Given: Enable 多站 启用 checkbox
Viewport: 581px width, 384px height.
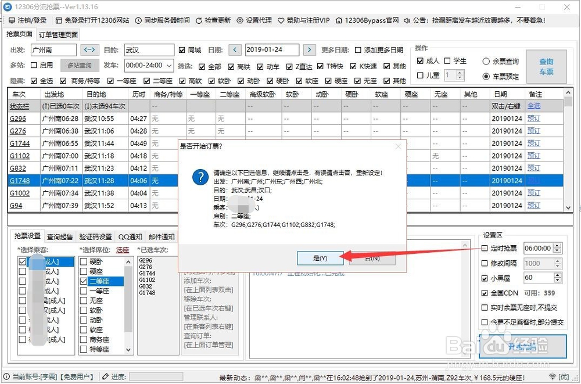Looking at the screenshot, I should tap(34, 65).
